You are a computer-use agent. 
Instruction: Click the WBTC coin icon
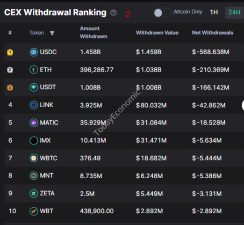pos(34,158)
